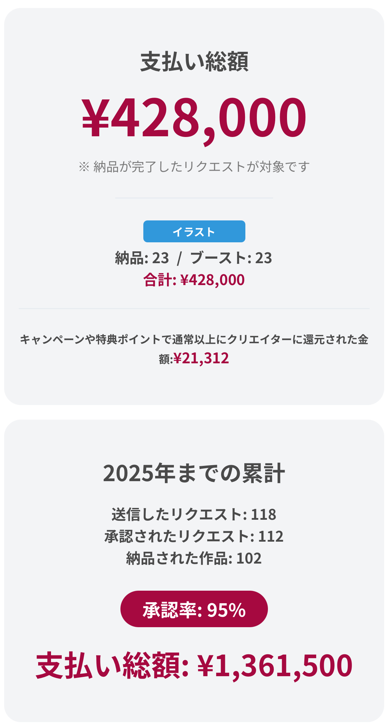Click cumulative 支払い総額: ¥1,361,500 total
This screenshot has height=728, width=388.
click(194, 665)
